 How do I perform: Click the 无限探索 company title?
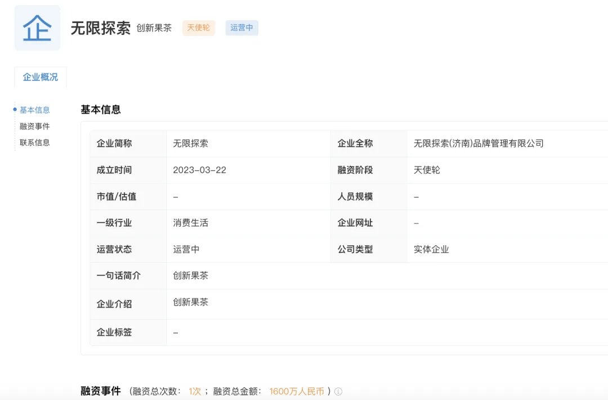click(x=100, y=28)
